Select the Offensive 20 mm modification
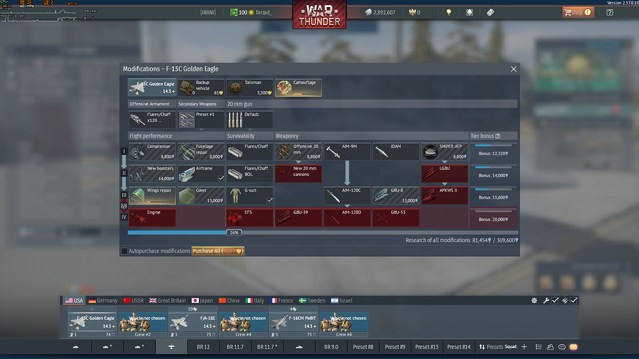This screenshot has height=359, width=639. point(298,151)
